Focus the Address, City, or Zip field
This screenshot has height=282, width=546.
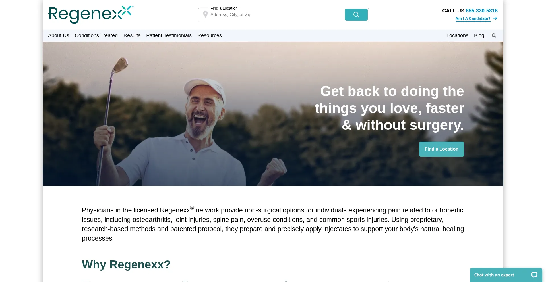click(276, 15)
